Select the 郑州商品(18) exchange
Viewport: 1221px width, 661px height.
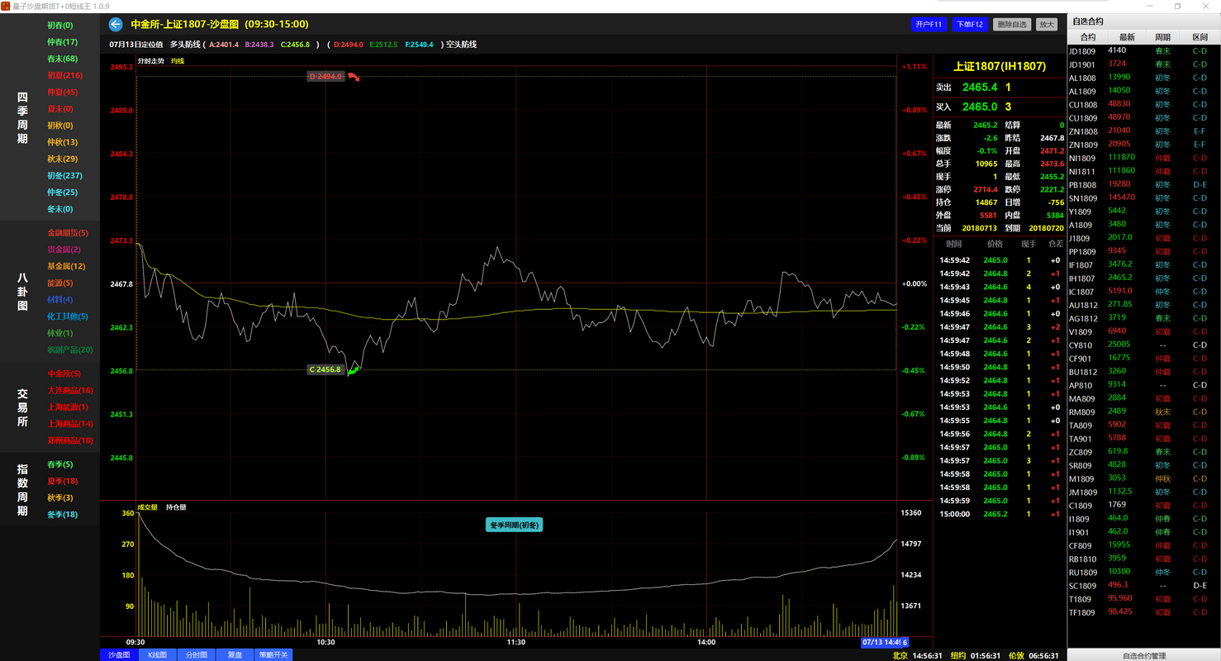coord(70,440)
